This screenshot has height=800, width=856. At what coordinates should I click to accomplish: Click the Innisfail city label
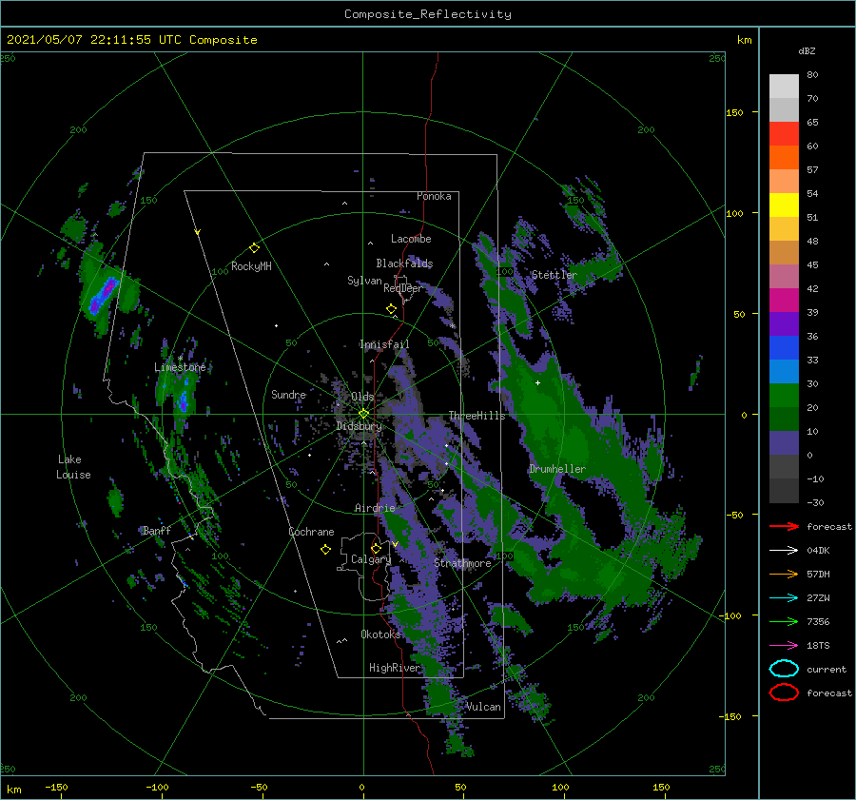(x=384, y=344)
